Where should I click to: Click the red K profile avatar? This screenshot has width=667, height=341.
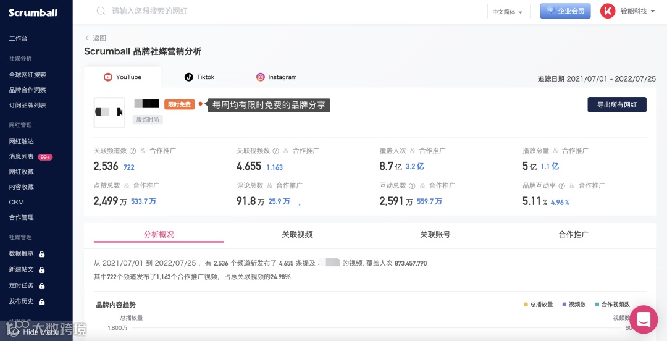[608, 11]
